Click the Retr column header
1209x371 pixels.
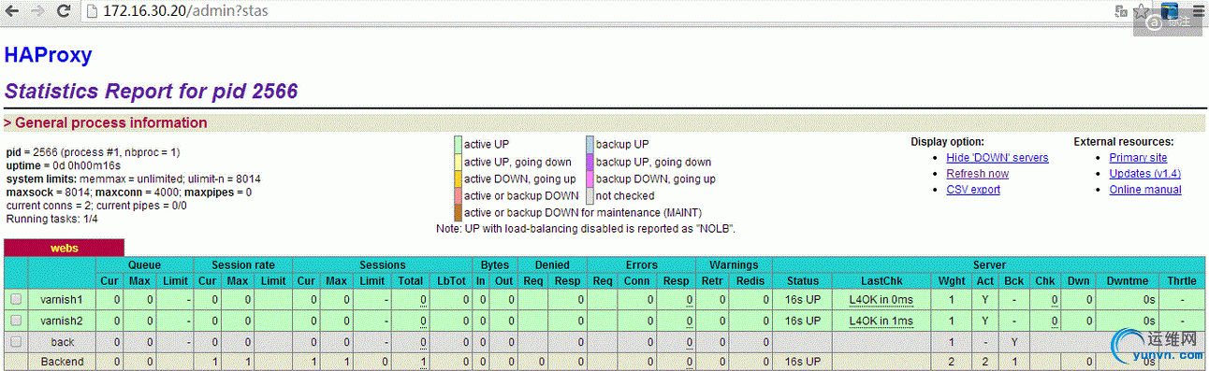pos(712,280)
